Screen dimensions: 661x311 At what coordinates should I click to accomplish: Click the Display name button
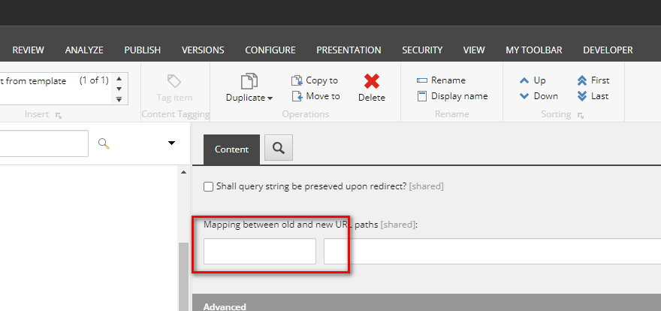452,96
